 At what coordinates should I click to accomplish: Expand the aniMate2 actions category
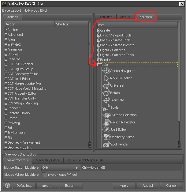[x=6, y=45]
